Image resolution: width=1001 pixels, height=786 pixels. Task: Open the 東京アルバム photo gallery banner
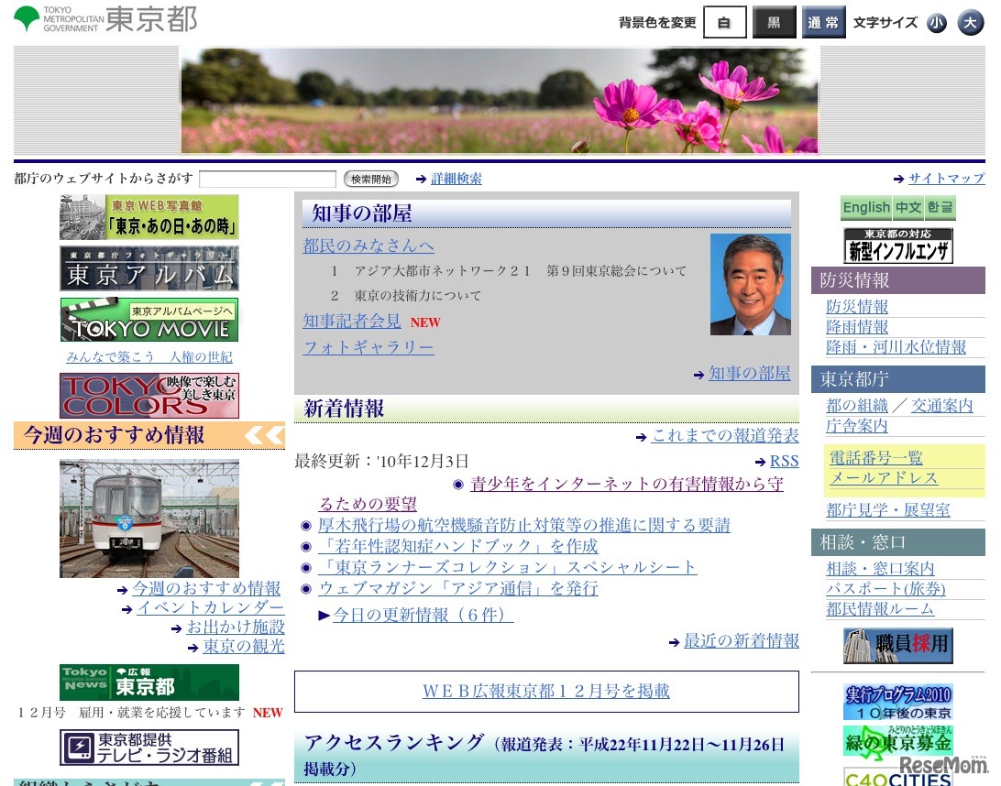pyautogui.click(x=149, y=268)
